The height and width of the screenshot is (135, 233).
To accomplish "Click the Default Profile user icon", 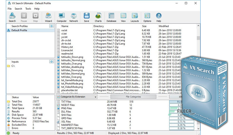I will 8,30.
